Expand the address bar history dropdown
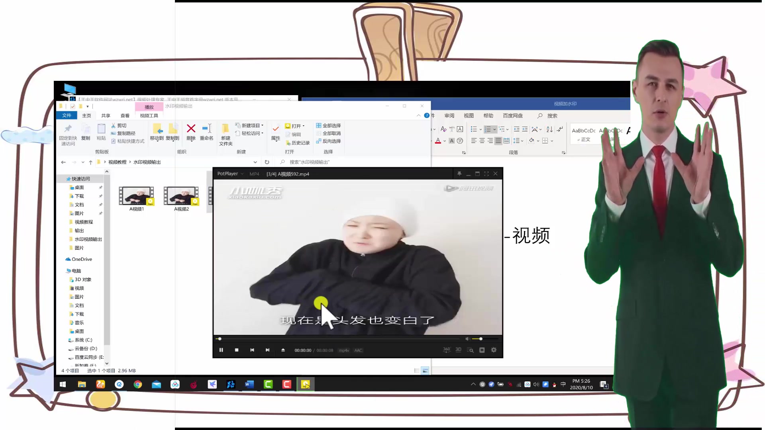Screen dimensions: 765x430 coord(255,162)
